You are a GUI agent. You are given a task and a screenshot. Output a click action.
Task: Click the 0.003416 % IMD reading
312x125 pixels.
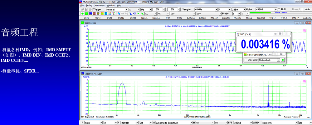coord(265,44)
